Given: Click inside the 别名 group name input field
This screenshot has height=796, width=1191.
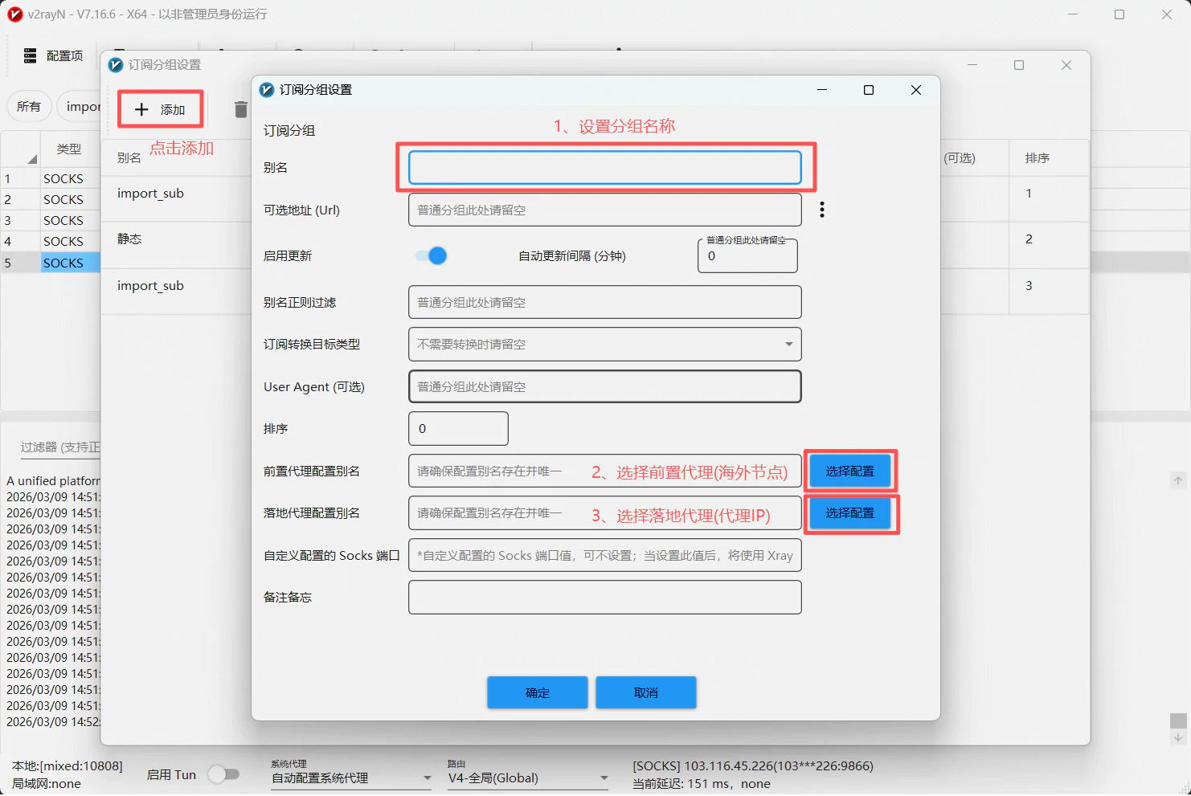Looking at the screenshot, I should coord(604,167).
